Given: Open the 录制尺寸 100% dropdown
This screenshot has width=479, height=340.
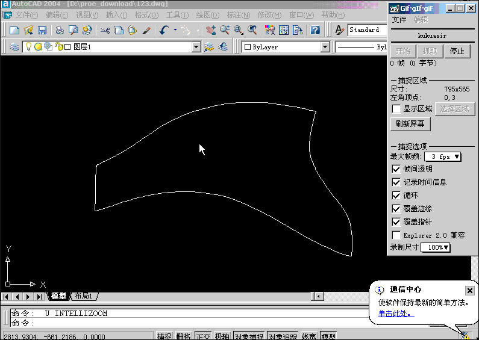Looking at the screenshot, I should click(435, 247).
